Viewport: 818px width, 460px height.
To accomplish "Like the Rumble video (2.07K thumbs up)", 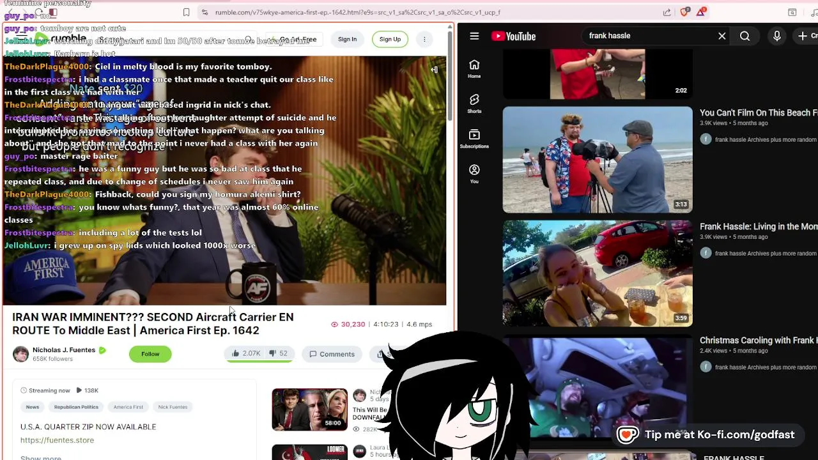I will (246, 354).
